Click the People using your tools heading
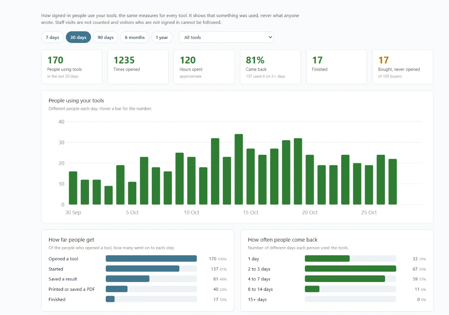Screen dimensions: 449x315 click(x=76, y=101)
